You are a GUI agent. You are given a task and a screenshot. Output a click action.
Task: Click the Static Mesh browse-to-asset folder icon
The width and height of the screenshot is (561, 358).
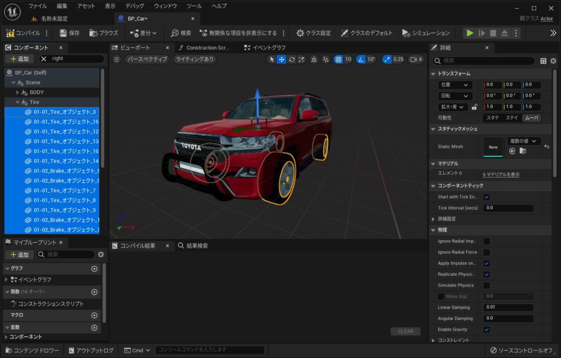[x=523, y=151]
